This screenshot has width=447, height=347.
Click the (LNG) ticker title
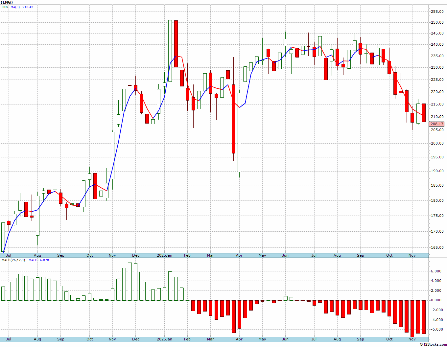[x=6, y=2]
